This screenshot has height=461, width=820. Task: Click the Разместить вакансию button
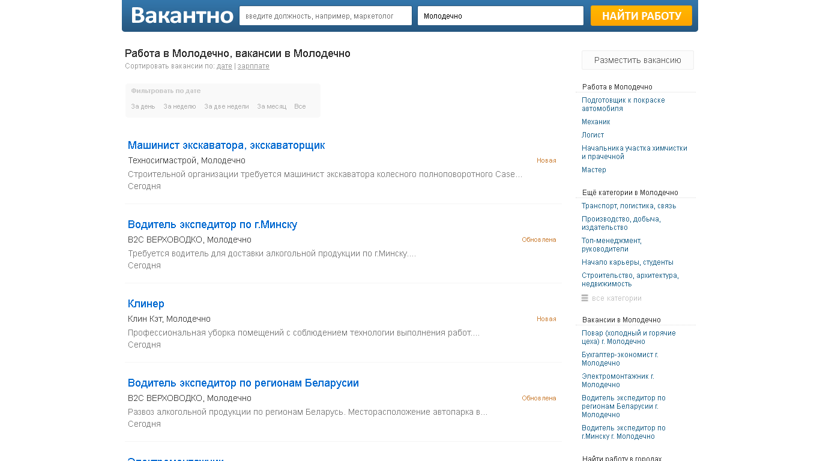coord(638,60)
